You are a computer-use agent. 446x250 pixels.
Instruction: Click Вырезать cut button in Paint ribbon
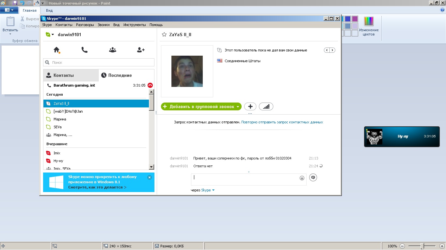(x=30, y=19)
